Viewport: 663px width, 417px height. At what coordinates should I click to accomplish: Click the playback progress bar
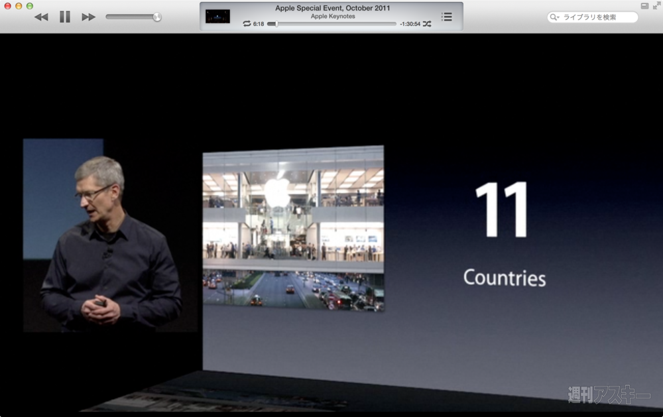click(x=331, y=24)
